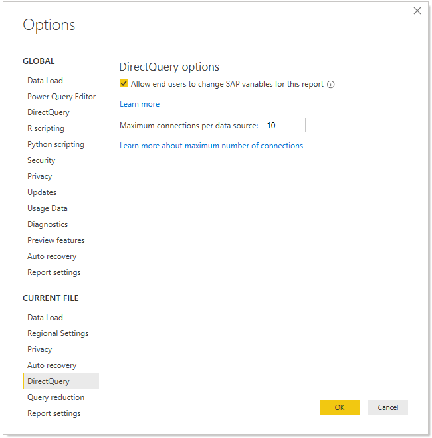Select Current File Report settings
The width and height of the screenshot is (432, 438).
[54, 413]
